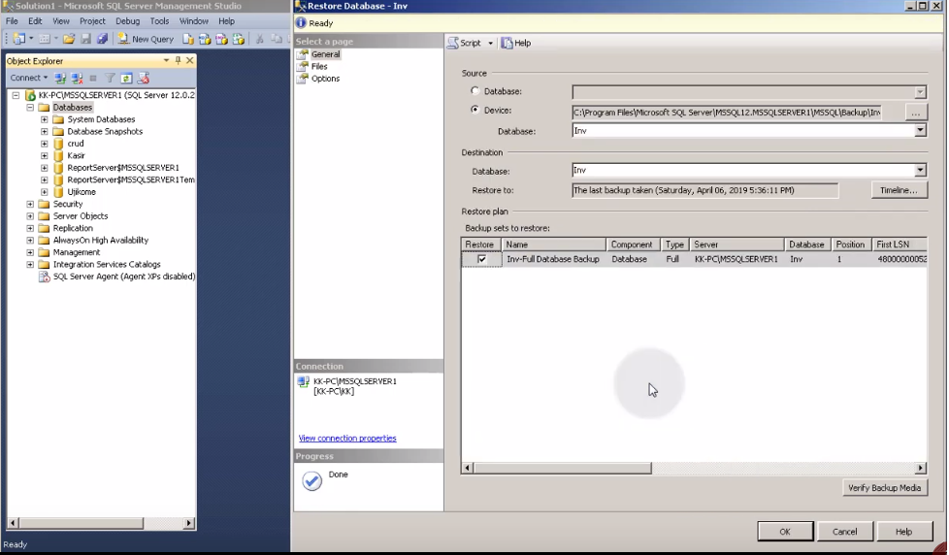The image size is (949, 555).
Task: Expand the Management folder node
Action: click(x=30, y=252)
